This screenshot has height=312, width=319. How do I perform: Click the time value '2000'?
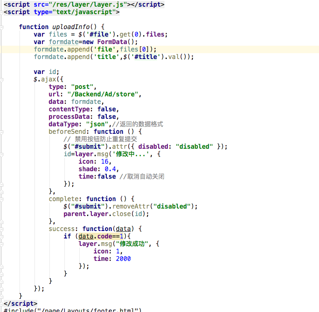(123, 259)
